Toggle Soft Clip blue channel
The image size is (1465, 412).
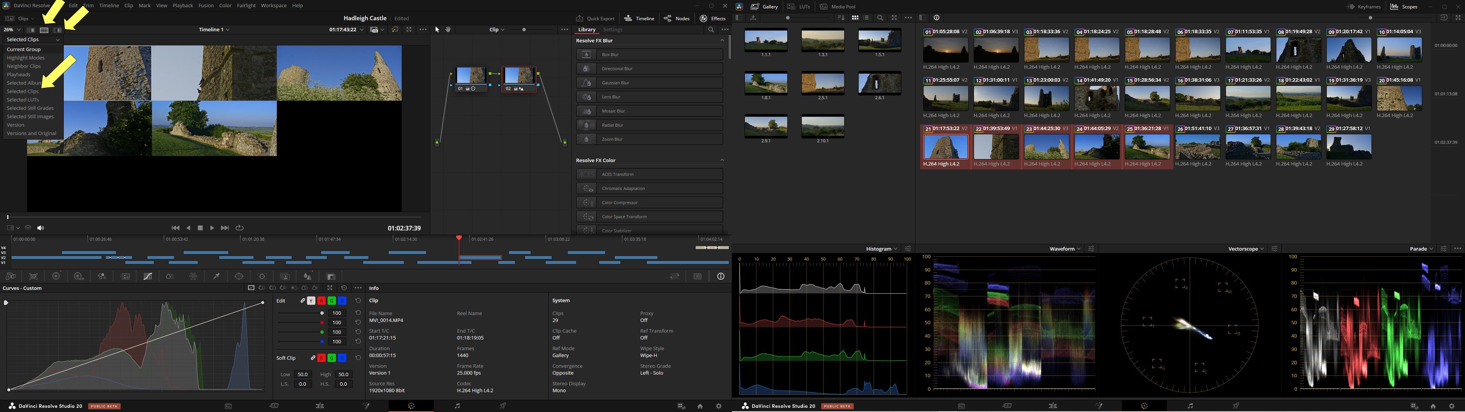[342, 358]
